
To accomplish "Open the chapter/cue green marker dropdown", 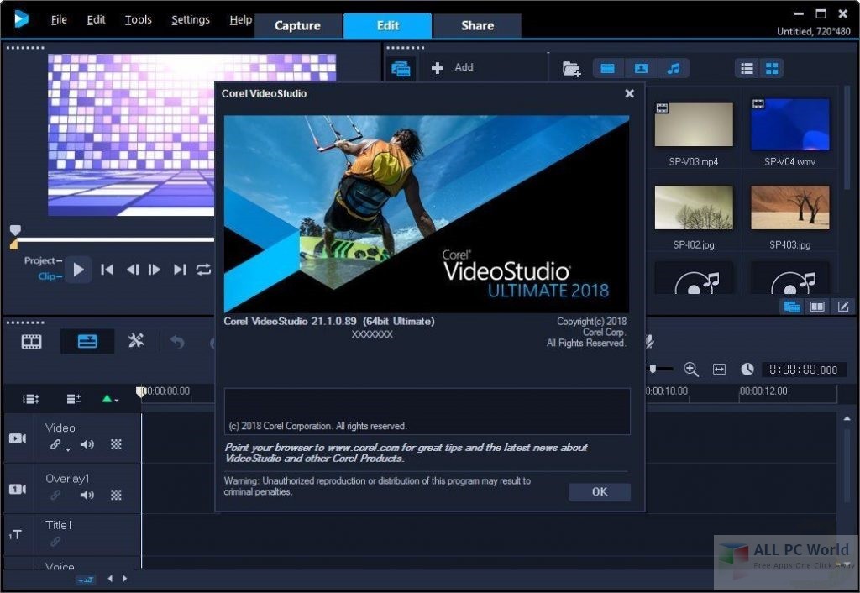I will [x=110, y=399].
